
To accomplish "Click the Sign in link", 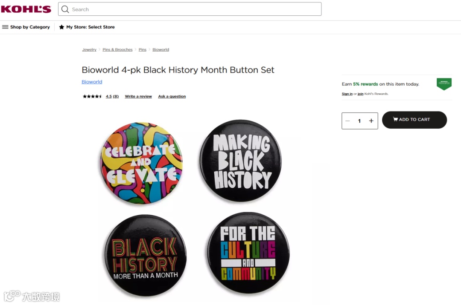I will pos(347,94).
